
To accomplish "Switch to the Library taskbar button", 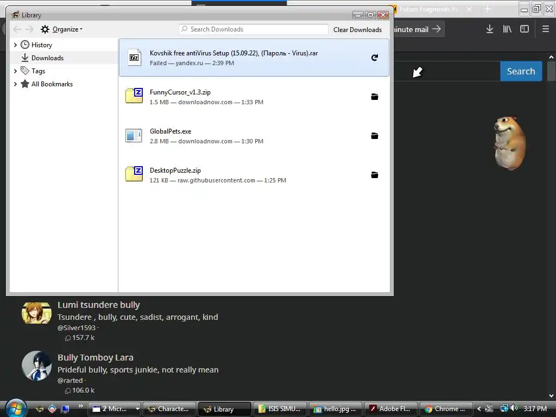I will coord(224,409).
